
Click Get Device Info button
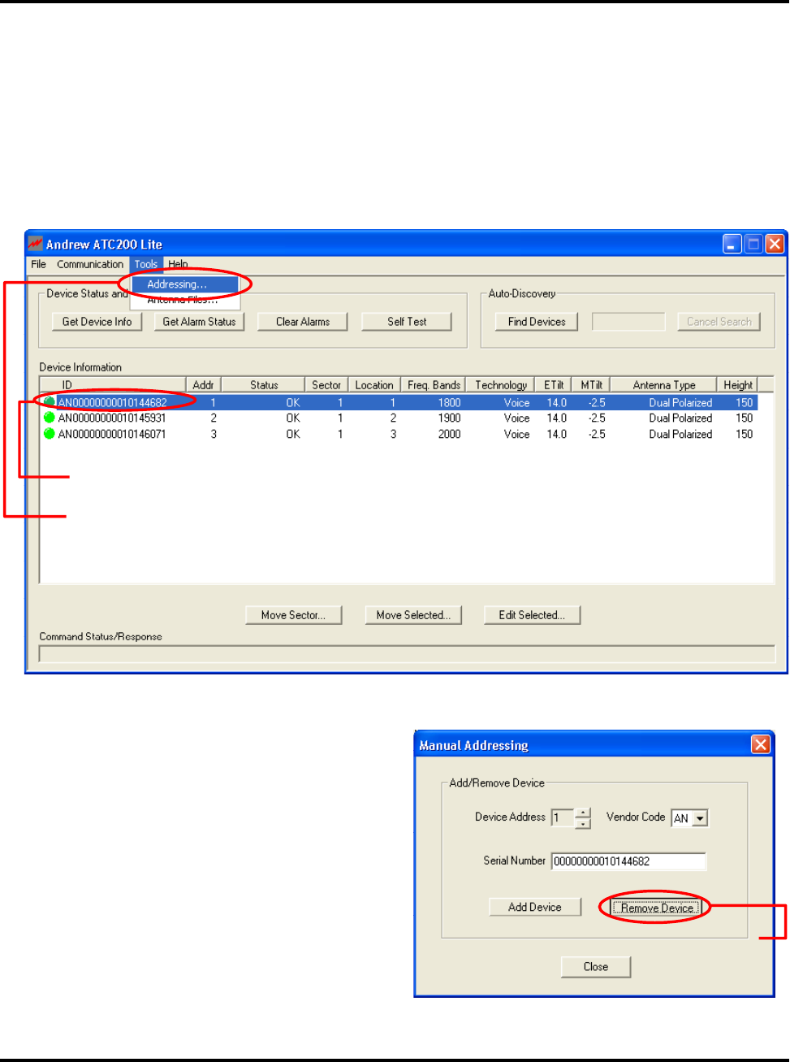(x=97, y=322)
